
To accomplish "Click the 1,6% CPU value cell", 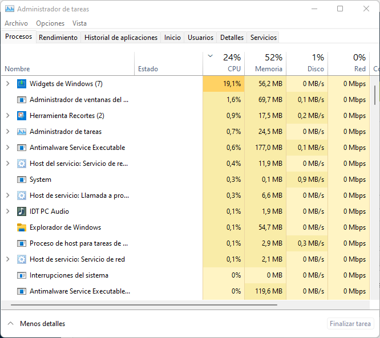I will (224, 100).
